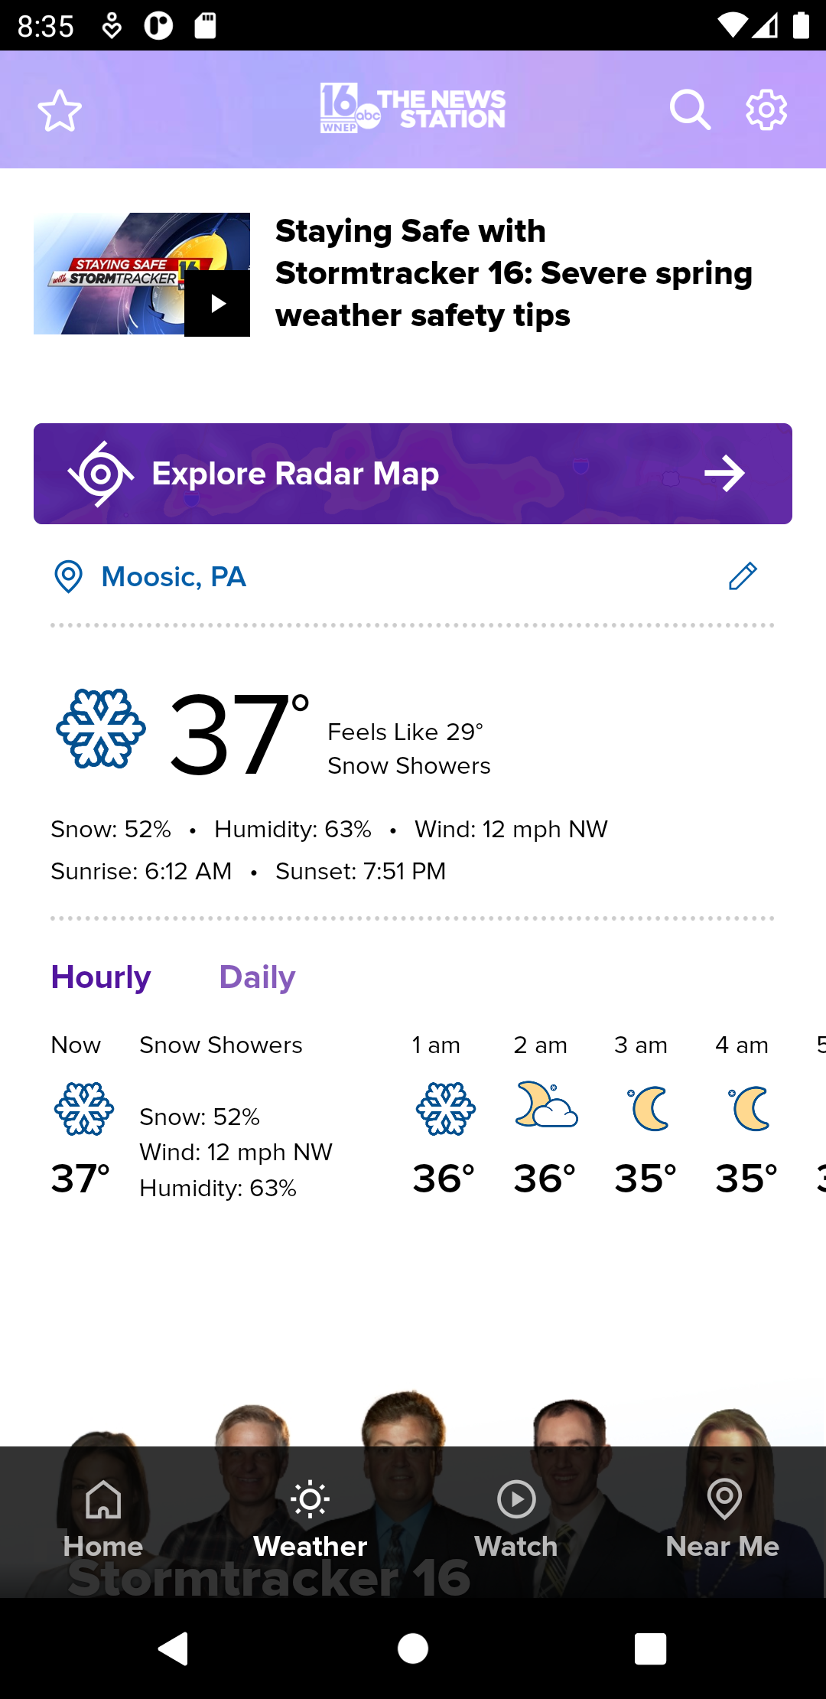This screenshot has width=826, height=1699.
Task: Edit location with the pencil icon
Action: pos(743,576)
